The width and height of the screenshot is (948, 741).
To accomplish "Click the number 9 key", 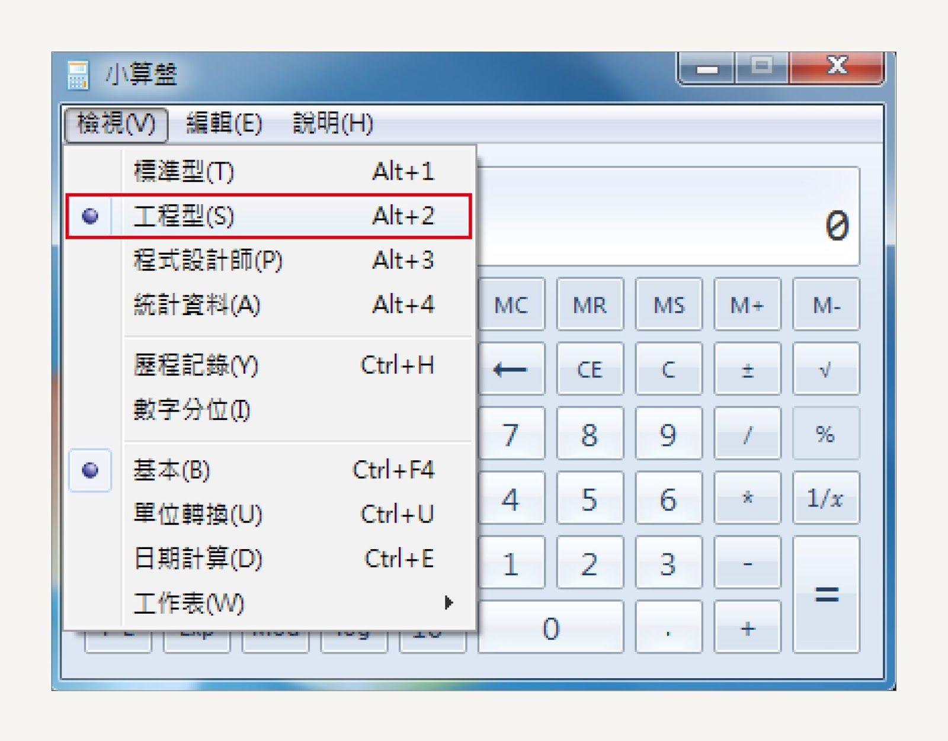I will 669,434.
